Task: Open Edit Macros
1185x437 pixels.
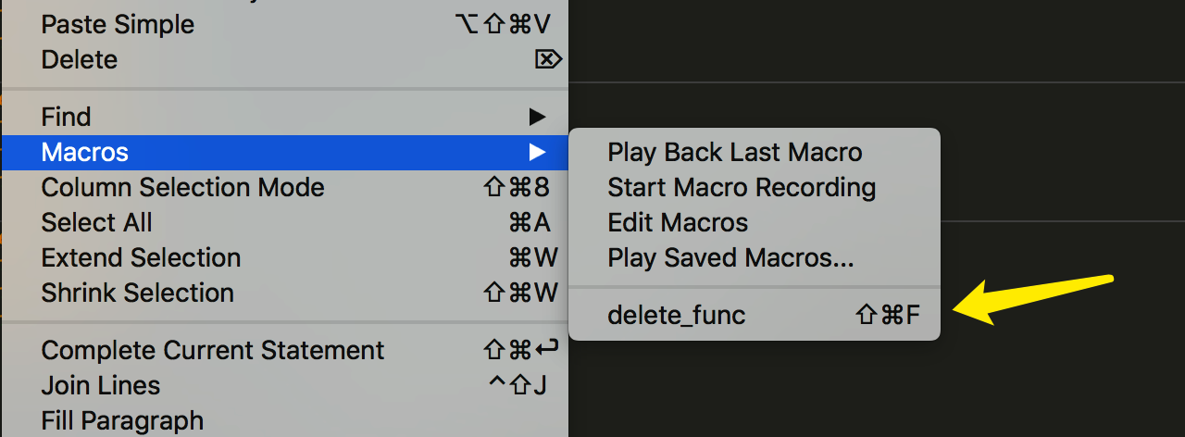Action: [755, 223]
